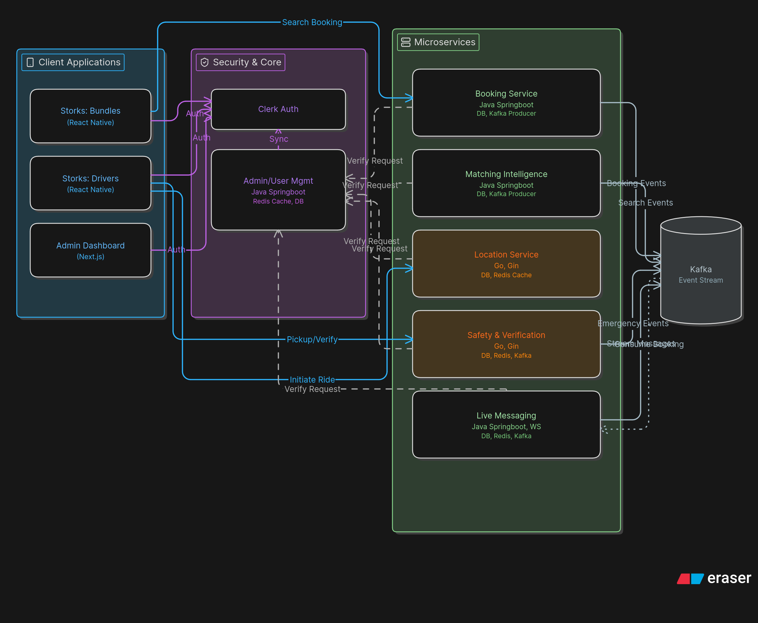Viewport: 758px width, 623px height.
Task: Select the Safety & Verification node
Action: point(506,344)
